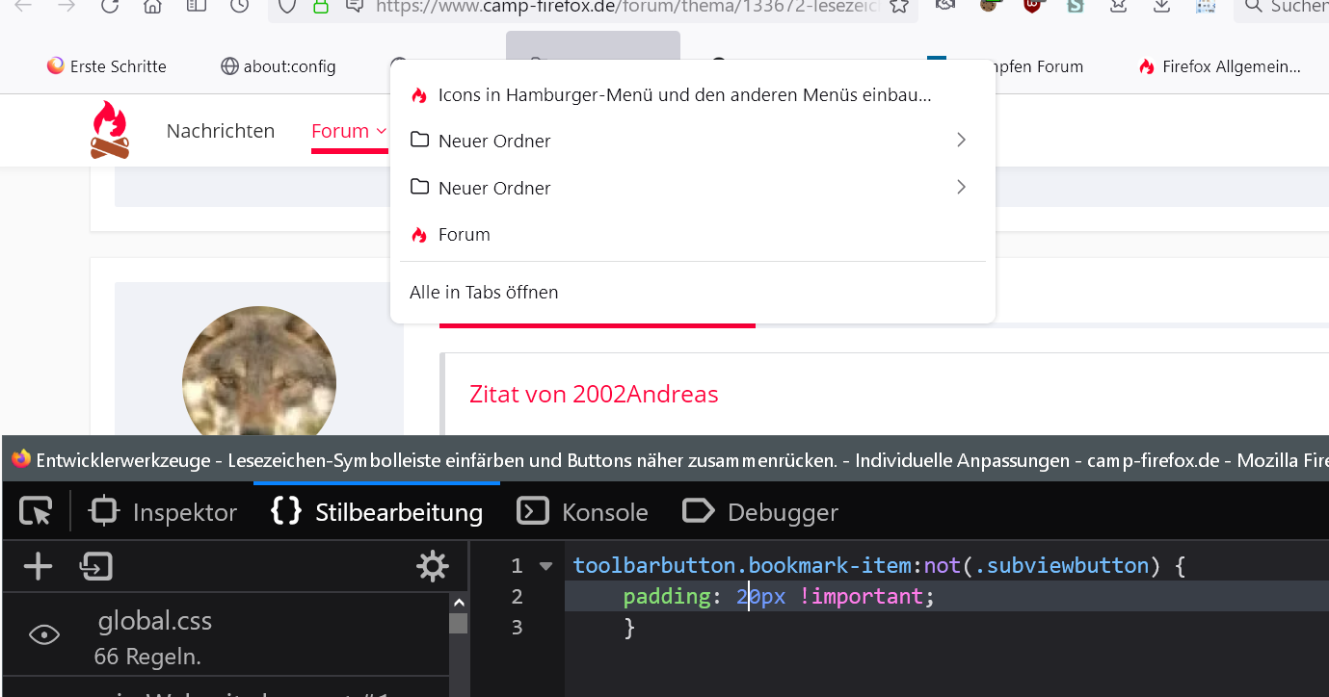Add a new stylesheet with plus

point(38,566)
